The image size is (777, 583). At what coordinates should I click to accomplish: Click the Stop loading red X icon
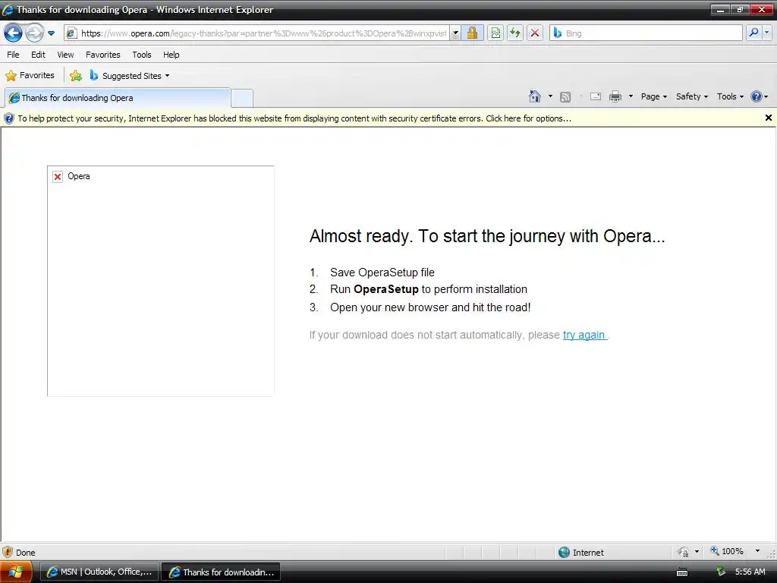pyautogui.click(x=535, y=33)
